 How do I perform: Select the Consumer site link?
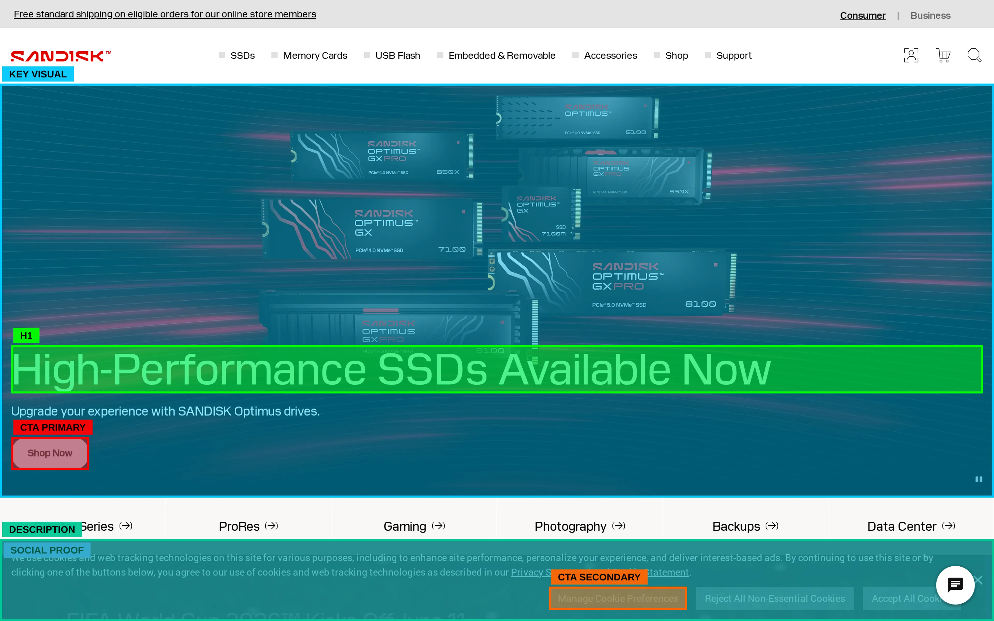863,16
